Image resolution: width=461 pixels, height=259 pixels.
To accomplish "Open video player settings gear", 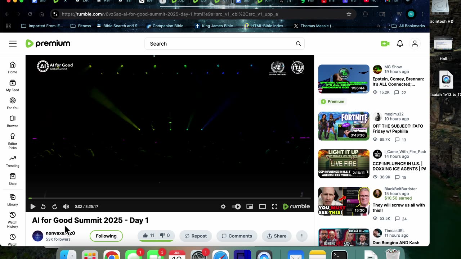I will coord(223,206).
